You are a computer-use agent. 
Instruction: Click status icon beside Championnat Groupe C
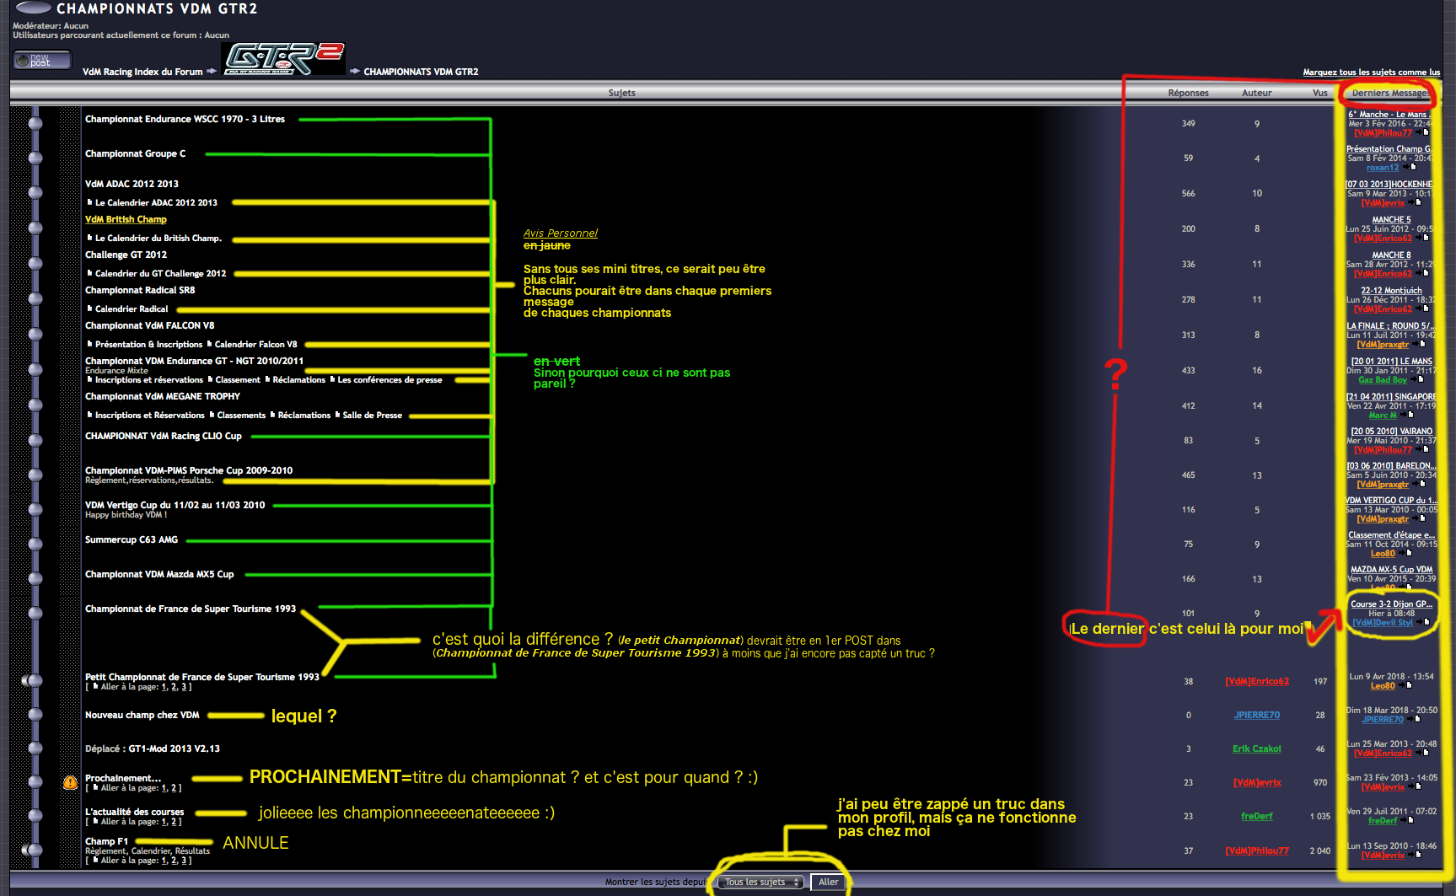point(35,158)
